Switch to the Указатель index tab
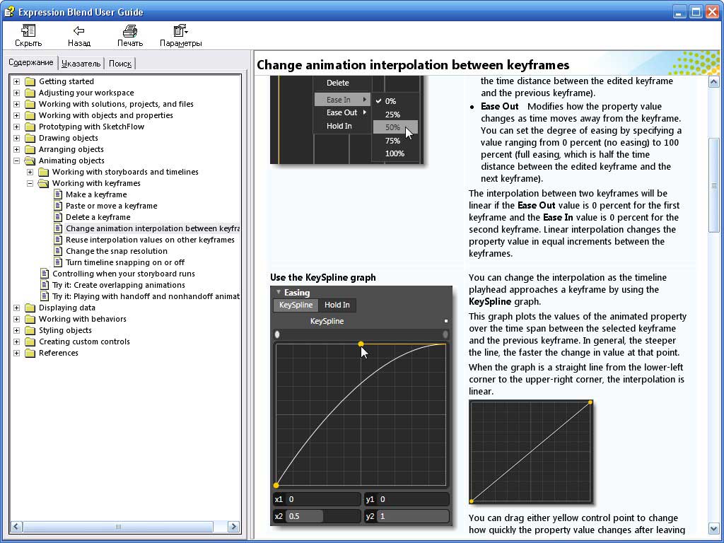The image size is (724, 543). 81,64
